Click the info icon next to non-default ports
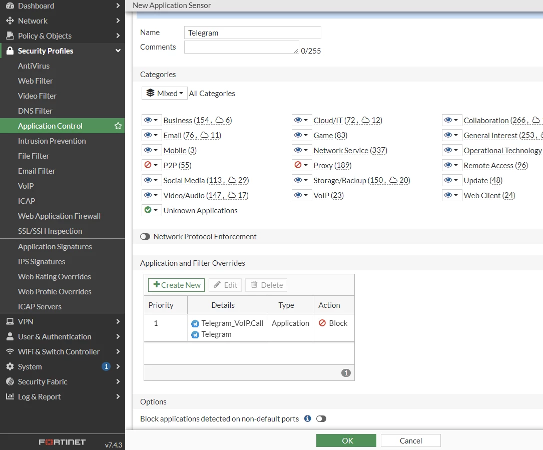 point(307,418)
